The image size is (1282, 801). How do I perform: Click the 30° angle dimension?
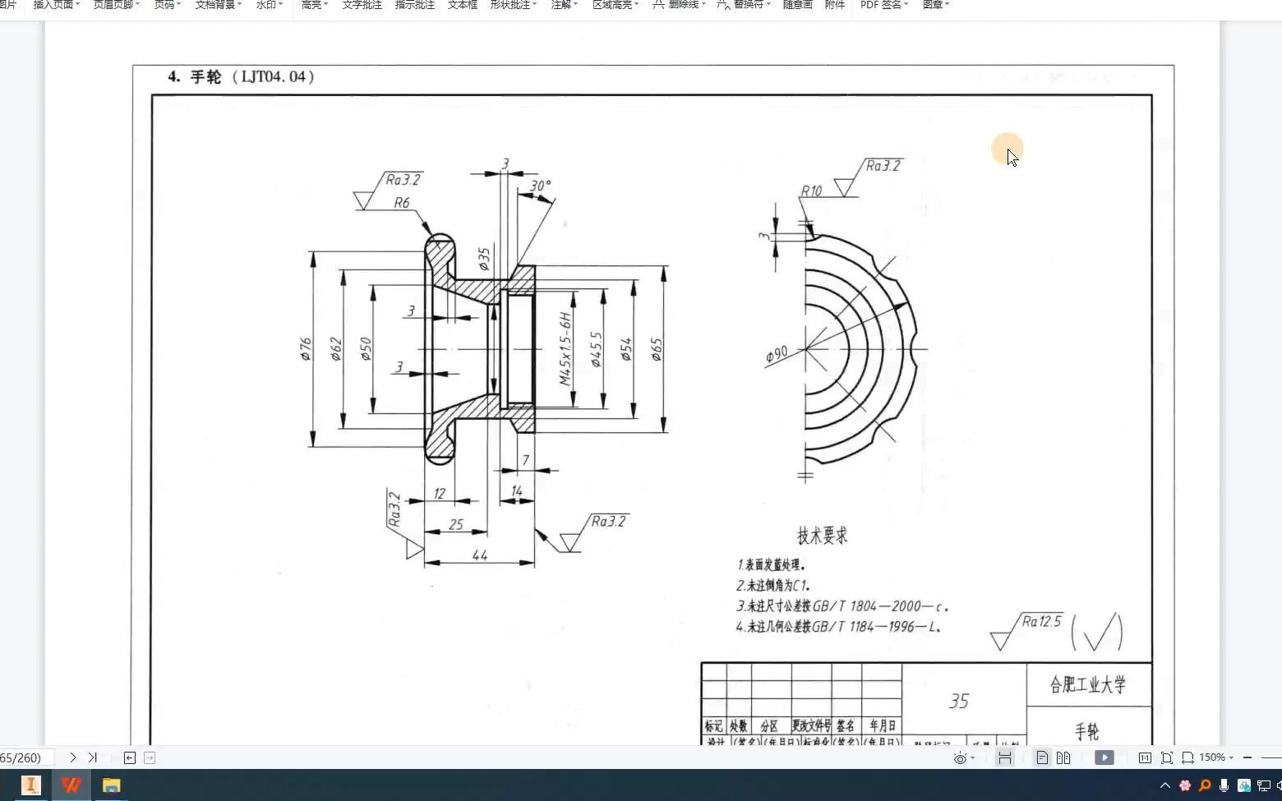(540, 186)
